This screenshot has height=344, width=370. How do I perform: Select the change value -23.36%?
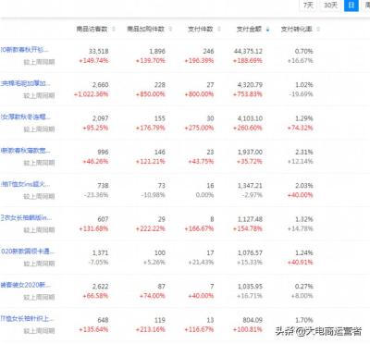click(x=96, y=195)
